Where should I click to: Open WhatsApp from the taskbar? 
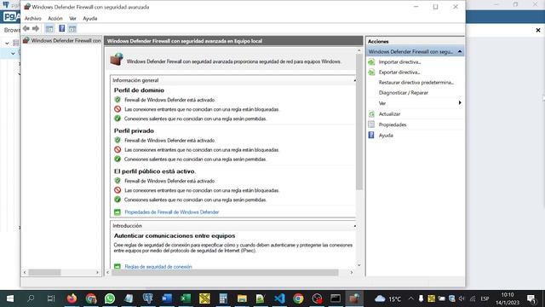(x=110, y=298)
